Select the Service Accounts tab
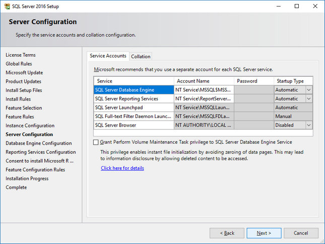This screenshot has width=325, height=244. point(108,56)
